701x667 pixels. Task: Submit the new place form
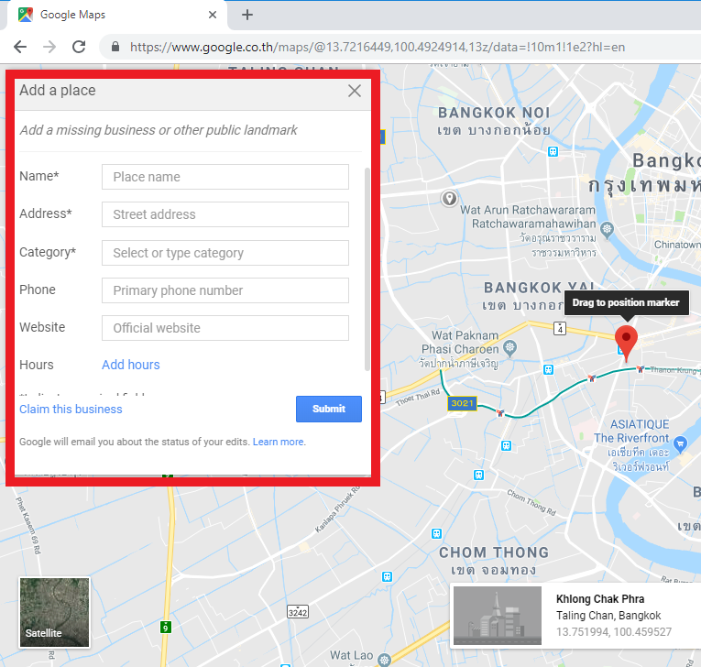[329, 409]
